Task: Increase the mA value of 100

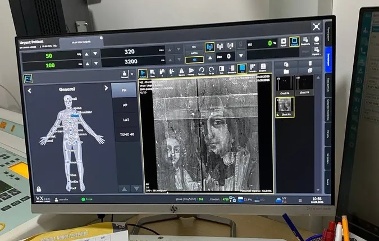Action: click(x=87, y=64)
